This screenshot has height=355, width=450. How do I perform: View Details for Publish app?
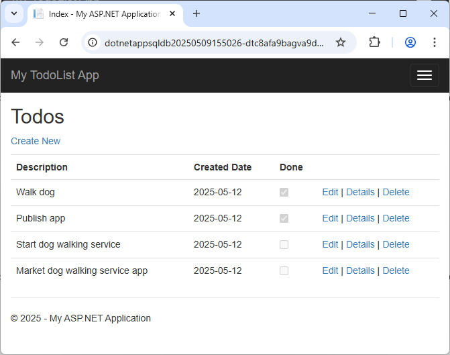[360, 218]
